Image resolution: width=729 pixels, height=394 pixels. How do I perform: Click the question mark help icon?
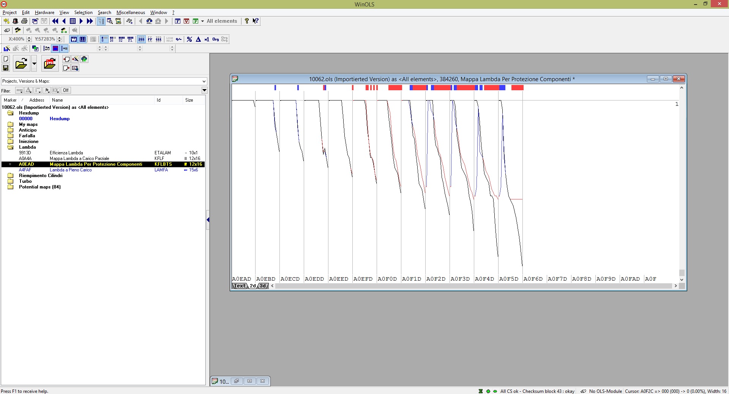[x=247, y=21]
